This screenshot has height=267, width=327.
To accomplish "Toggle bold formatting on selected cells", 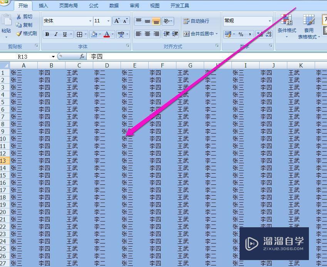I will click(x=47, y=34).
